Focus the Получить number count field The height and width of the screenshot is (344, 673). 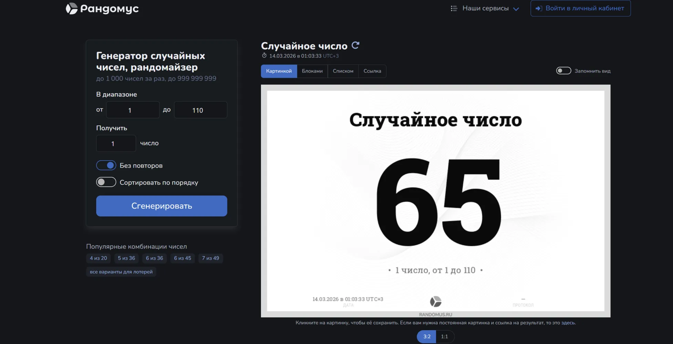pyautogui.click(x=116, y=143)
